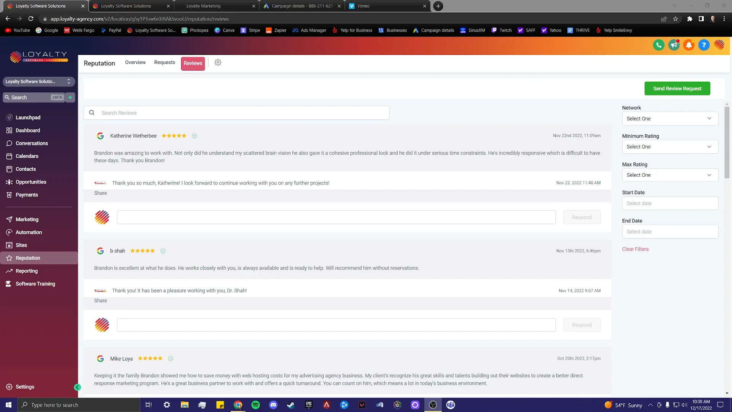Open Calendars from the left navigation

27,156
